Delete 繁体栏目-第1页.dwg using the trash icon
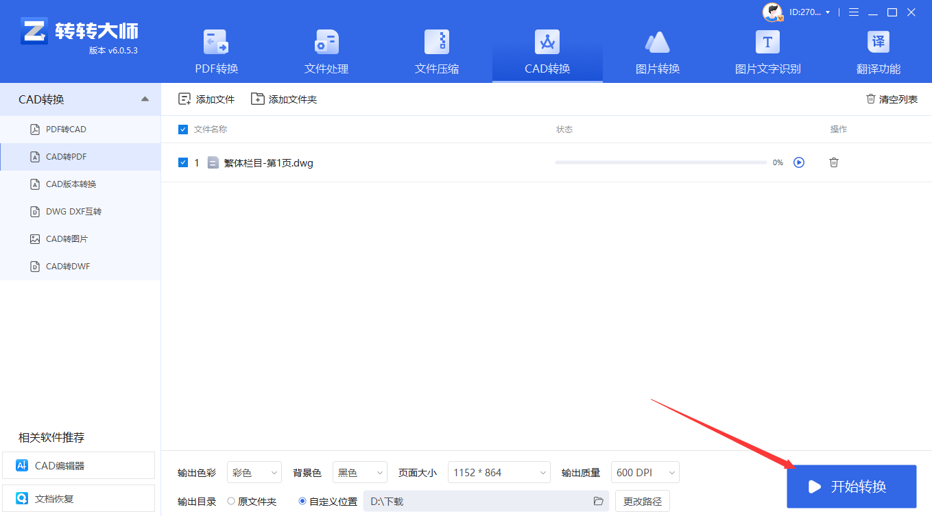 pyautogui.click(x=833, y=162)
